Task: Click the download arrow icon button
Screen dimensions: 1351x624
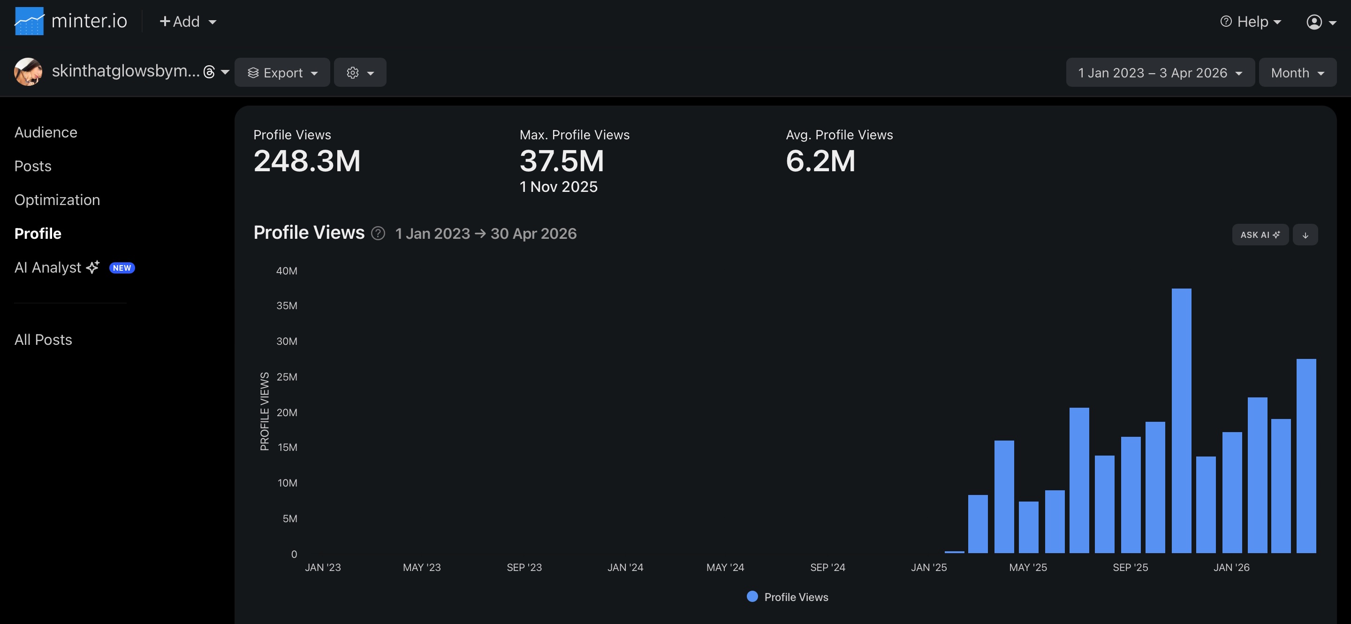Action: [x=1305, y=235]
